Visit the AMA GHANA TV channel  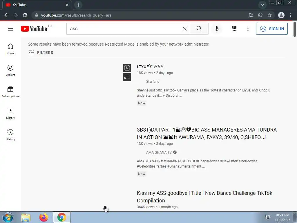pos(159,152)
